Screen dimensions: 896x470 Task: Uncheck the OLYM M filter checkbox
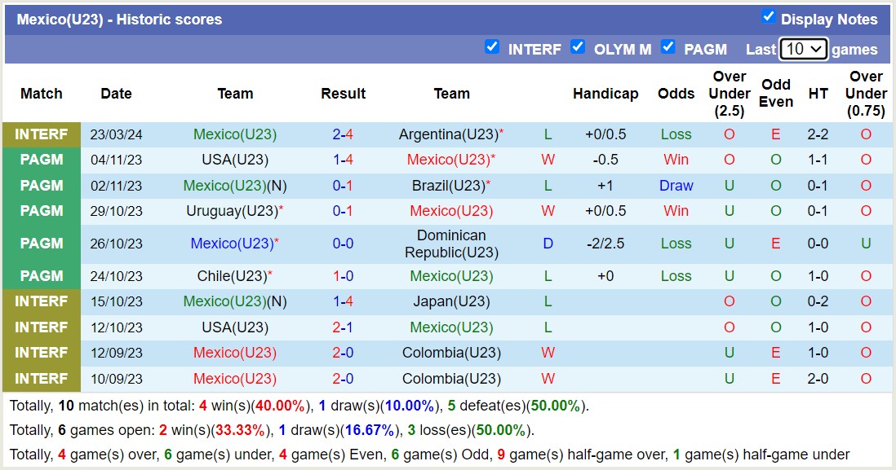pos(578,47)
